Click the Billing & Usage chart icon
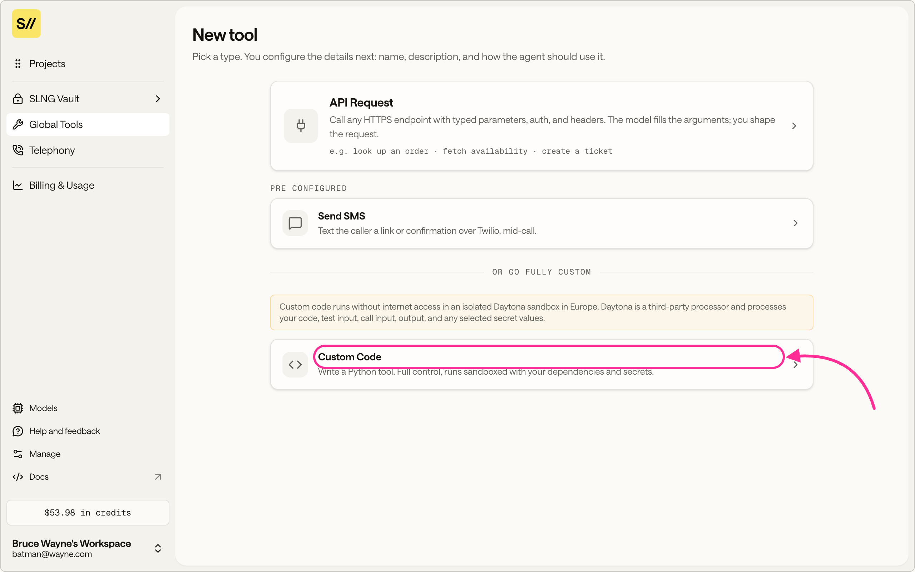The height and width of the screenshot is (572, 915). pos(18,185)
